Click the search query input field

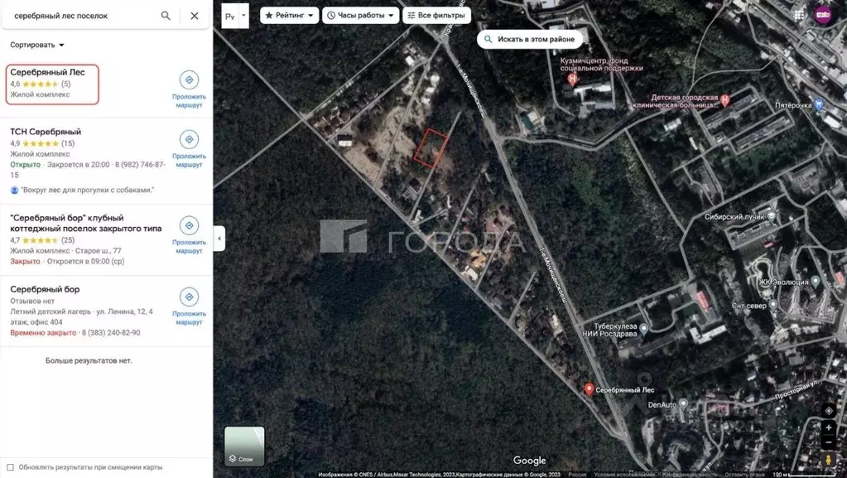[x=84, y=16]
